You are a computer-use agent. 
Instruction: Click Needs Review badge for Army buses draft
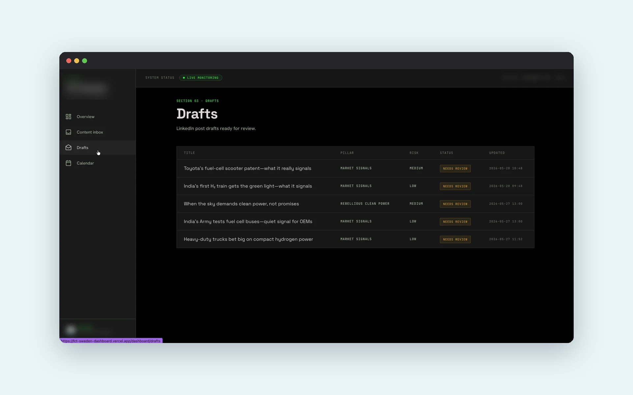pyautogui.click(x=455, y=222)
